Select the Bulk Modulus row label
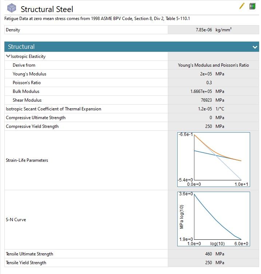The image size is (261, 274). tap(26, 91)
